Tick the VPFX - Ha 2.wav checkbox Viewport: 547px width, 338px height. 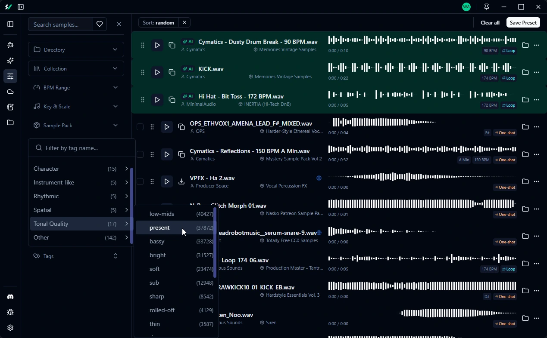[140, 181]
